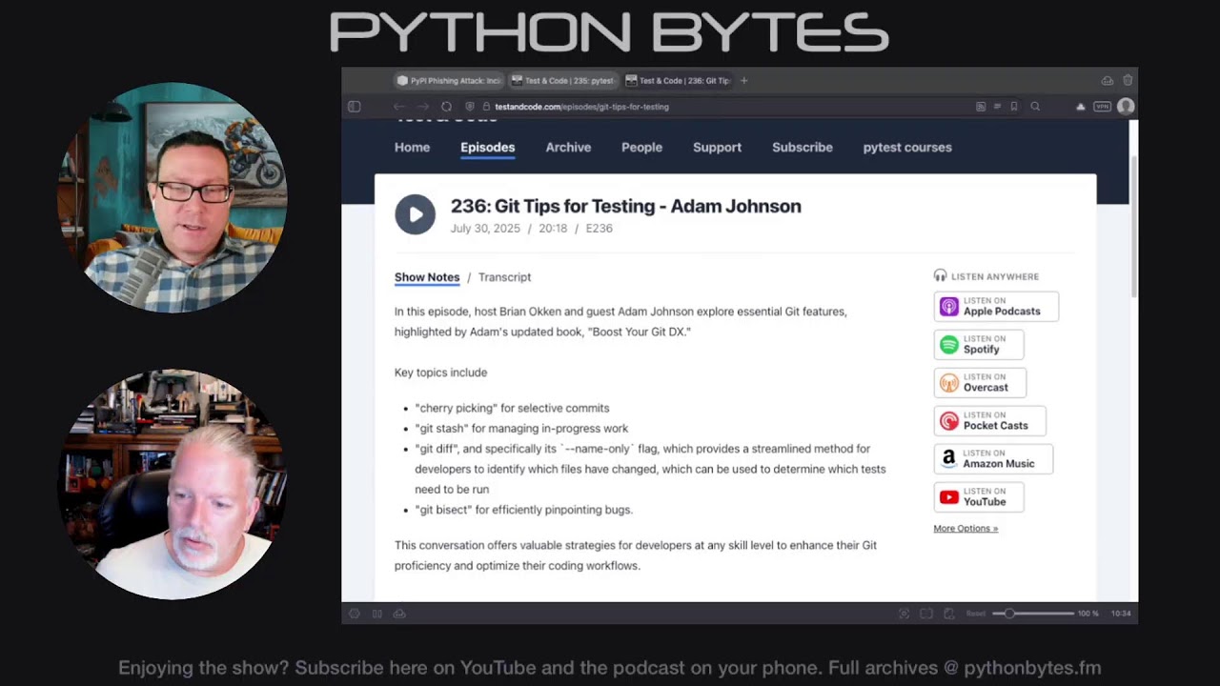
Task: Listen on Overcast
Action: [980, 382]
